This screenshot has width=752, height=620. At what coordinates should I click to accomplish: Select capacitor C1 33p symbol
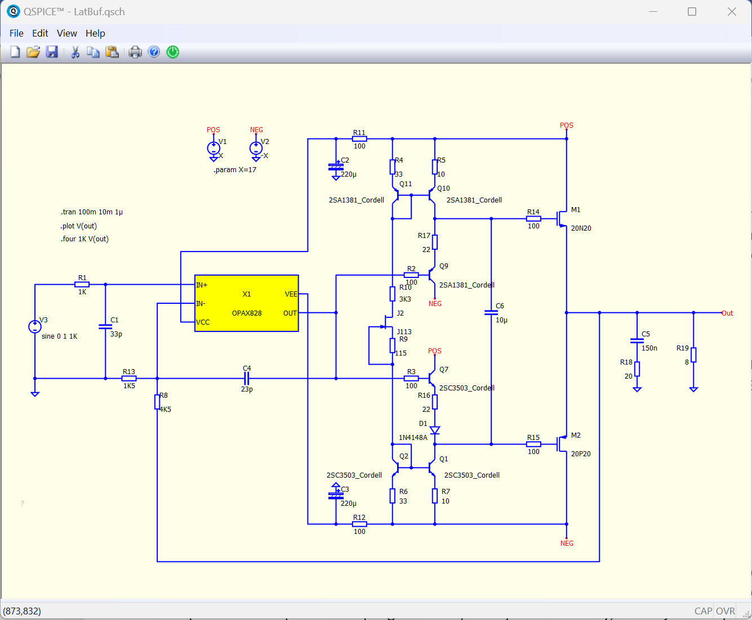(105, 326)
